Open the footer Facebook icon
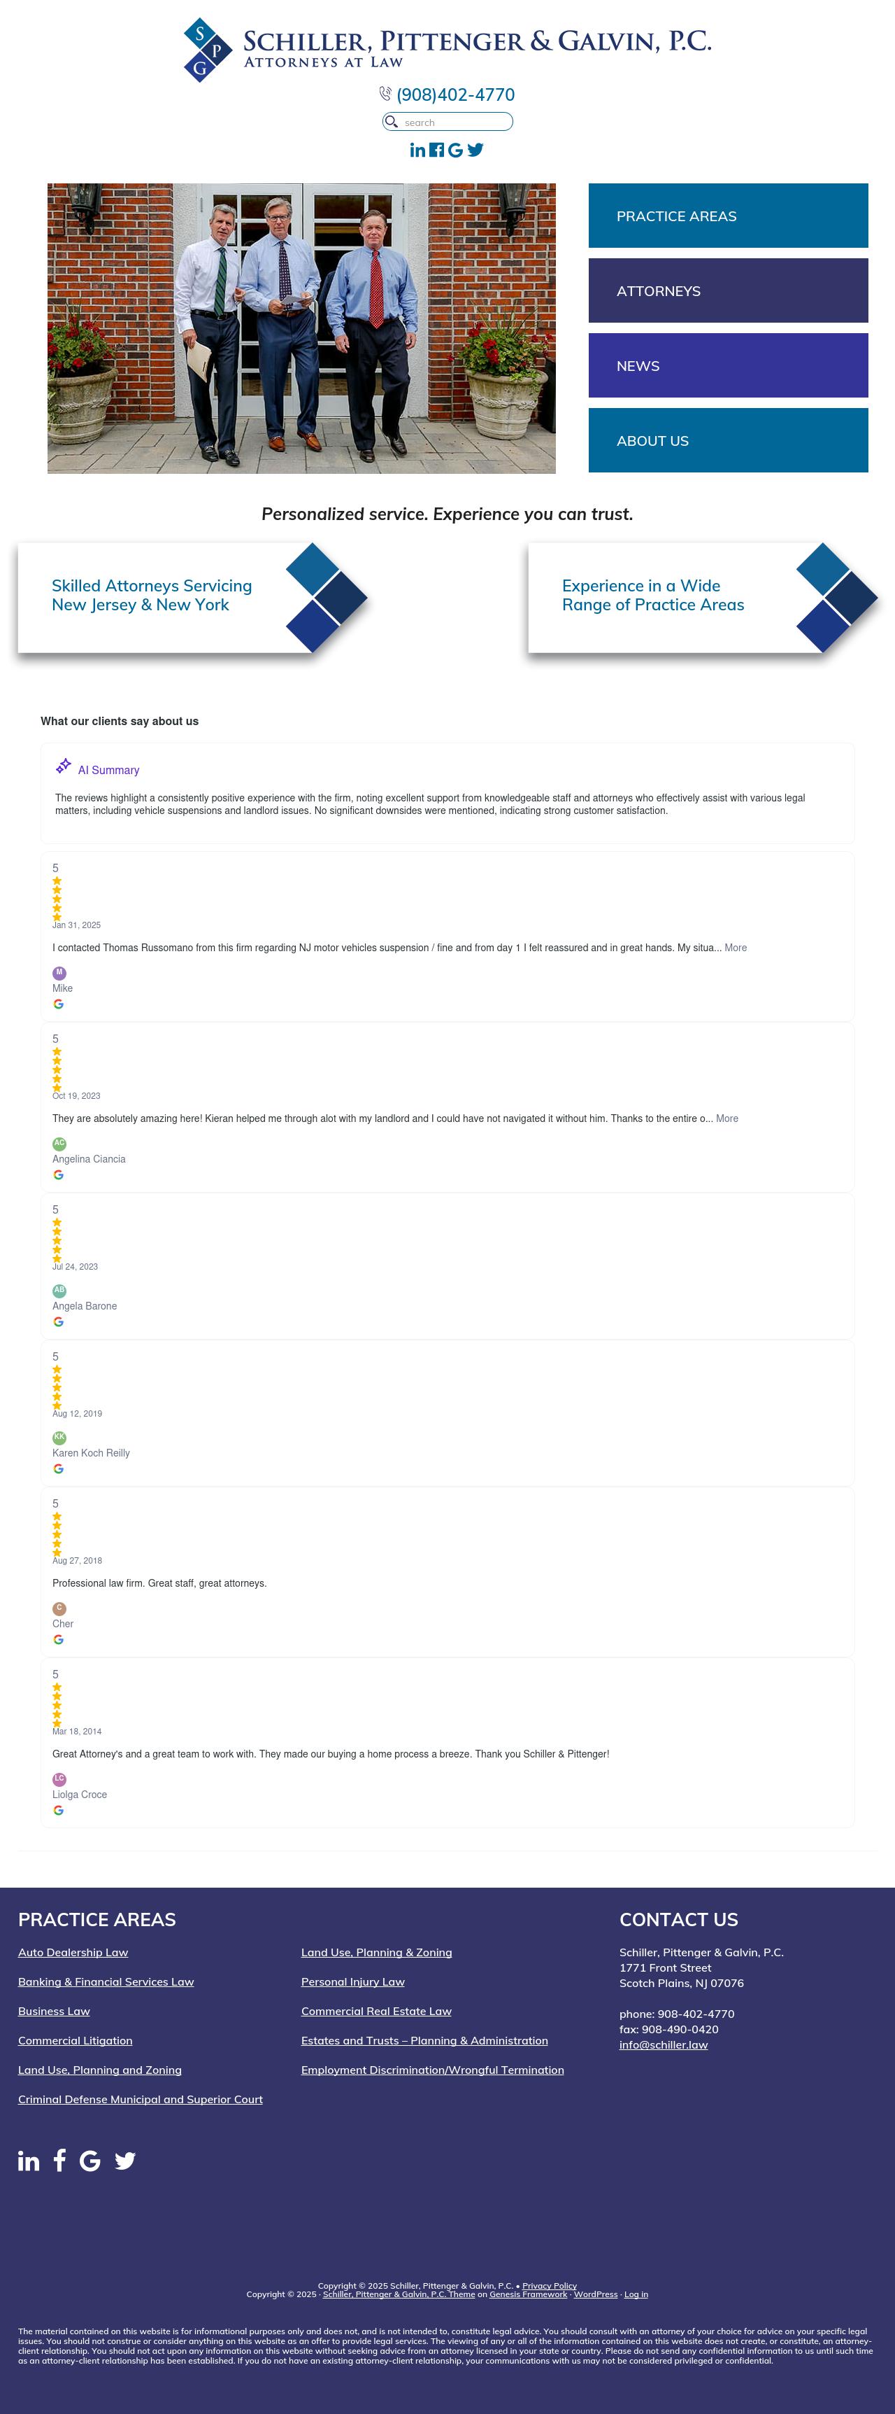The image size is (895, 2414). point(60,2160)
